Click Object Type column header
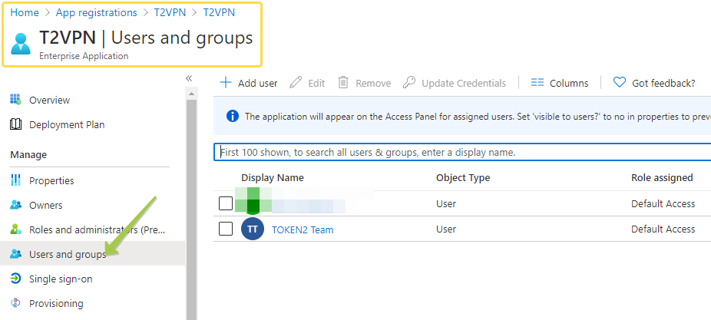Image resolution: width=711 pixels, height=320 pixels. point(463,178)
